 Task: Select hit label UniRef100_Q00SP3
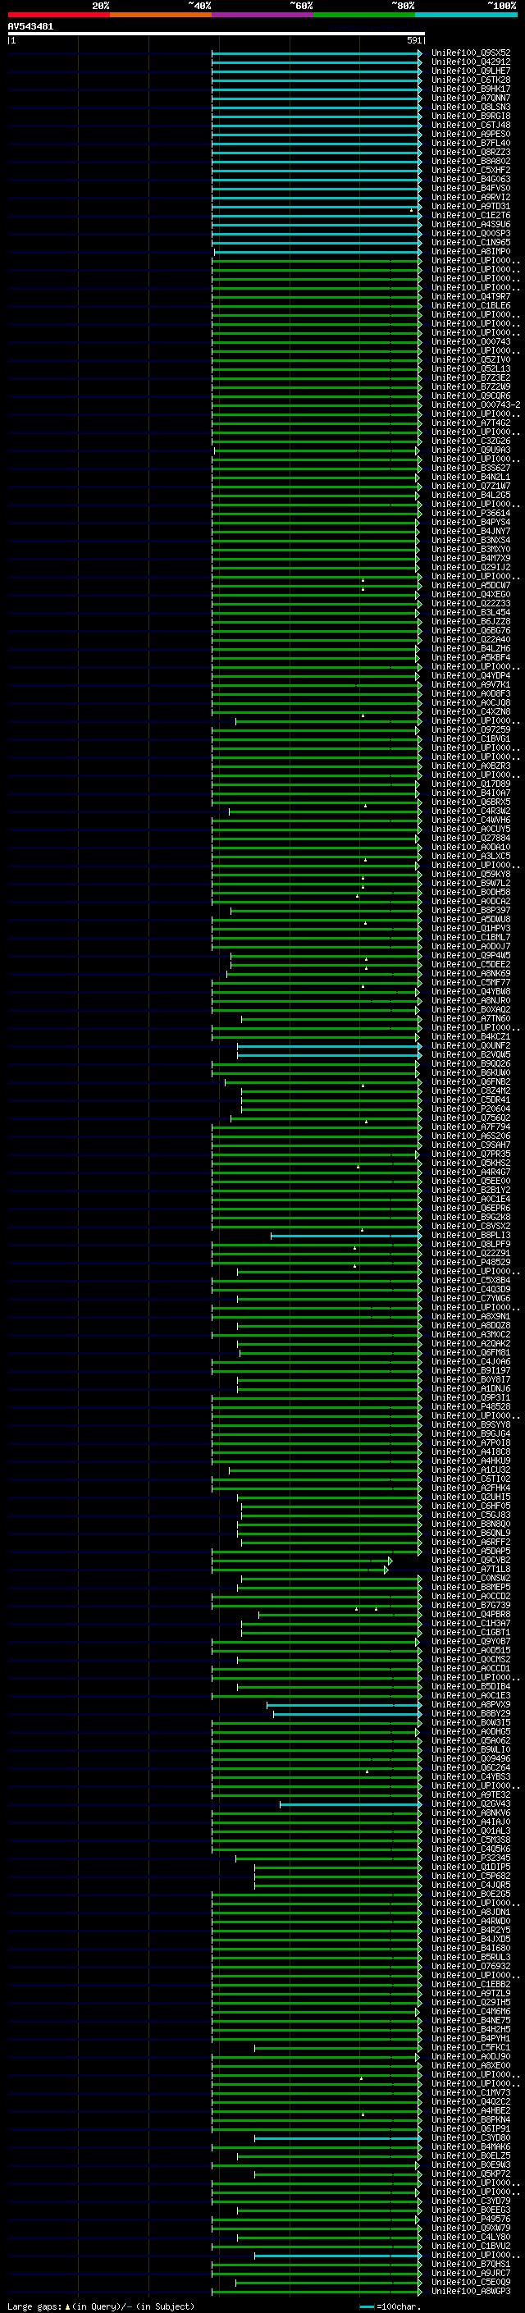(471, 234)
